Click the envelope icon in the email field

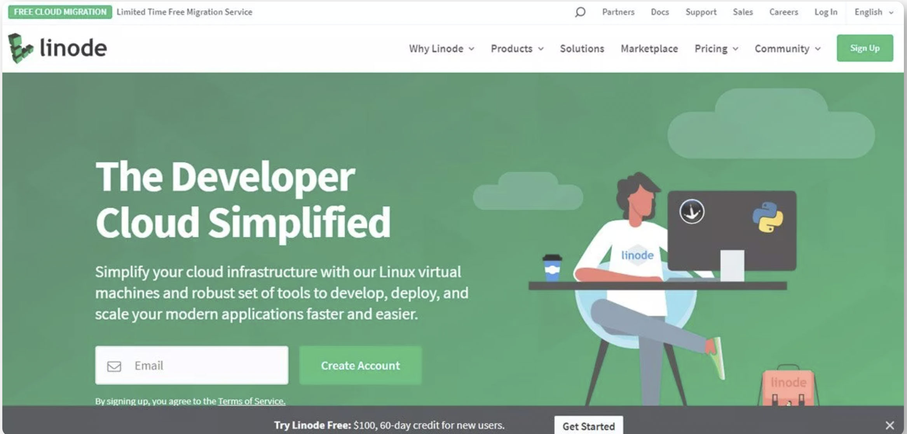point(114,366)
